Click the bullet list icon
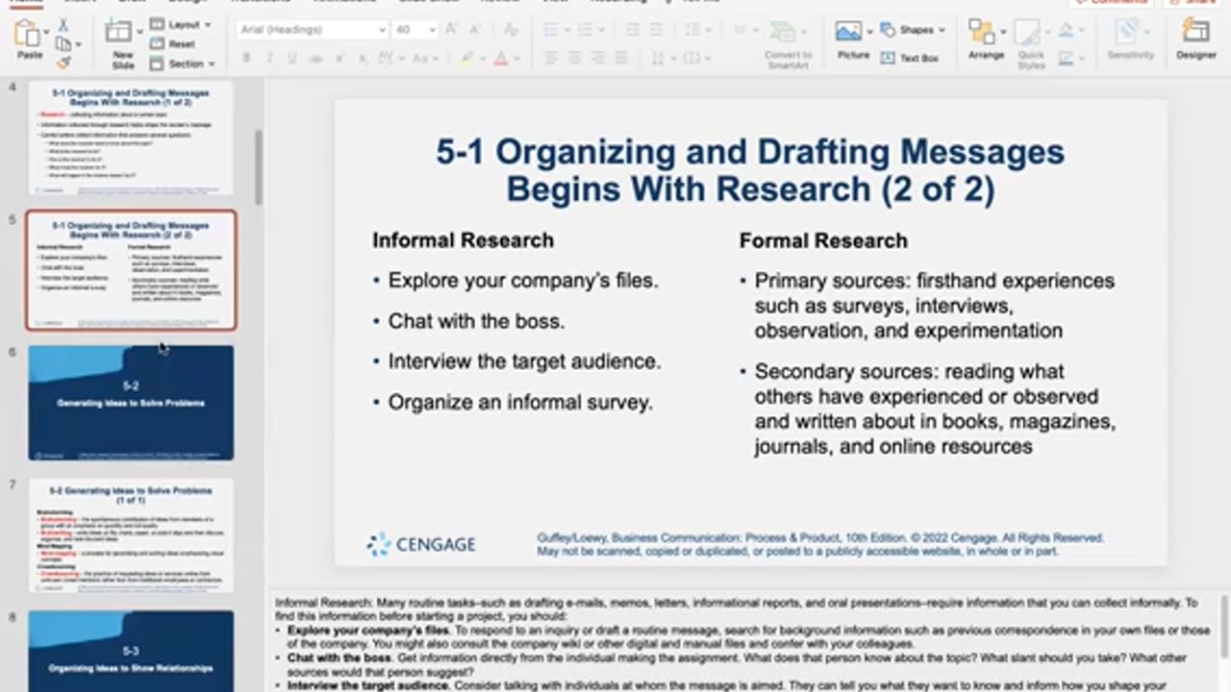 pos(551,30)
